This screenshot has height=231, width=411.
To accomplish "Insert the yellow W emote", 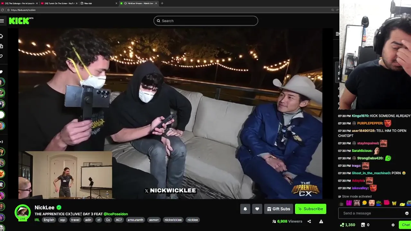I will click(394, 203).
